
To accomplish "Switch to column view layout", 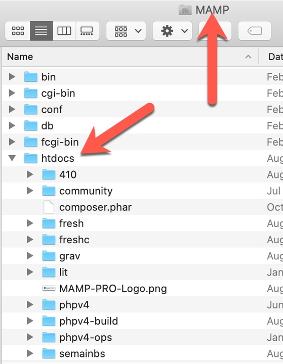I will 64,31.
